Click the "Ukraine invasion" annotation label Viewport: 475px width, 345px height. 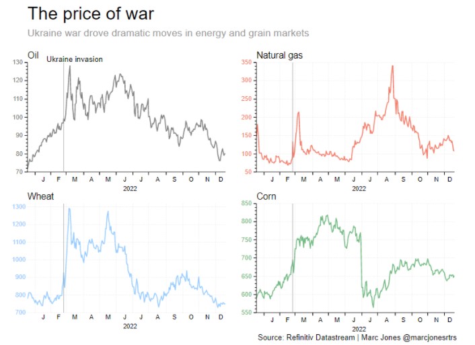click(75, 59)
